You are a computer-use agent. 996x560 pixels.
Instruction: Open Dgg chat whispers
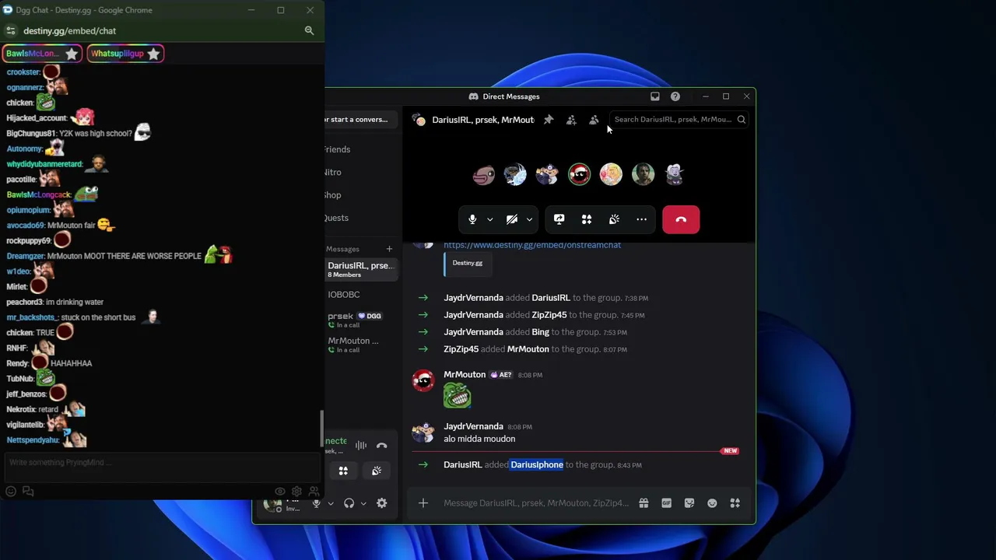coord(28,492)
